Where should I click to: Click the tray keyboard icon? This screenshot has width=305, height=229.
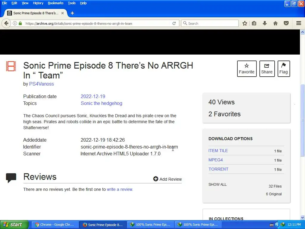(x=272, y=225)
